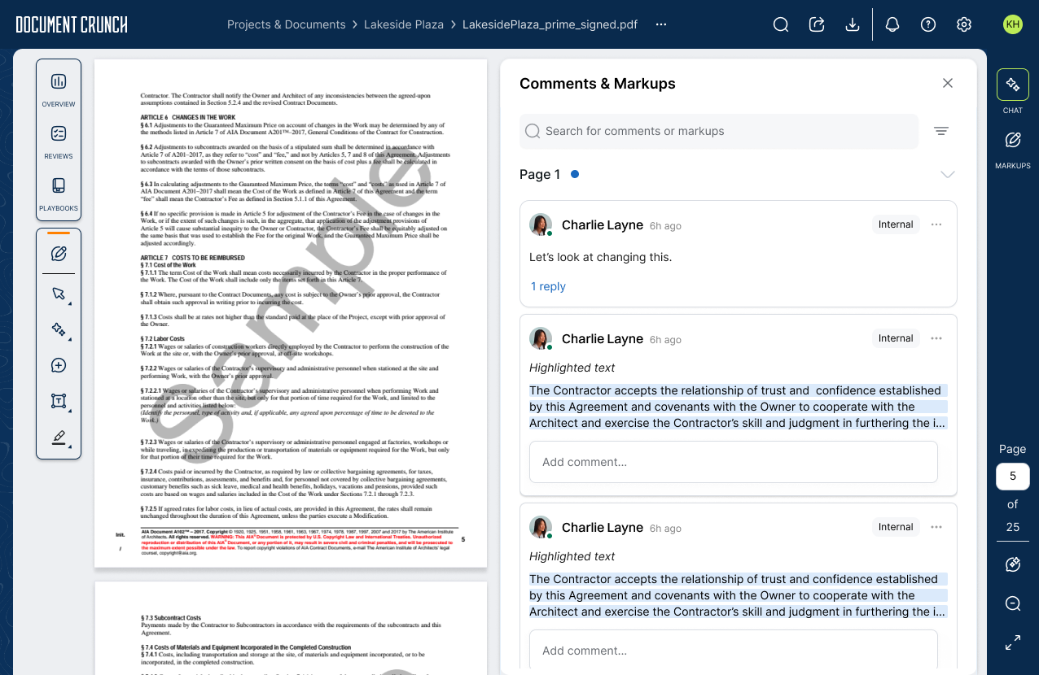The width and height of the screenshot is (1039, 675).
Task: Select the highlighter pen tool
Action: 59,438
